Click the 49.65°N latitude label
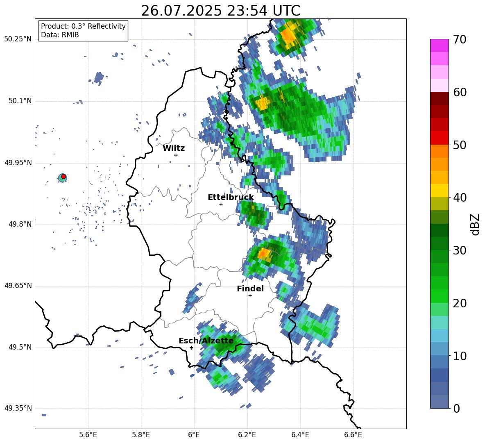The image size is (485, 443). pyautogui.click(x=18, y=286)
